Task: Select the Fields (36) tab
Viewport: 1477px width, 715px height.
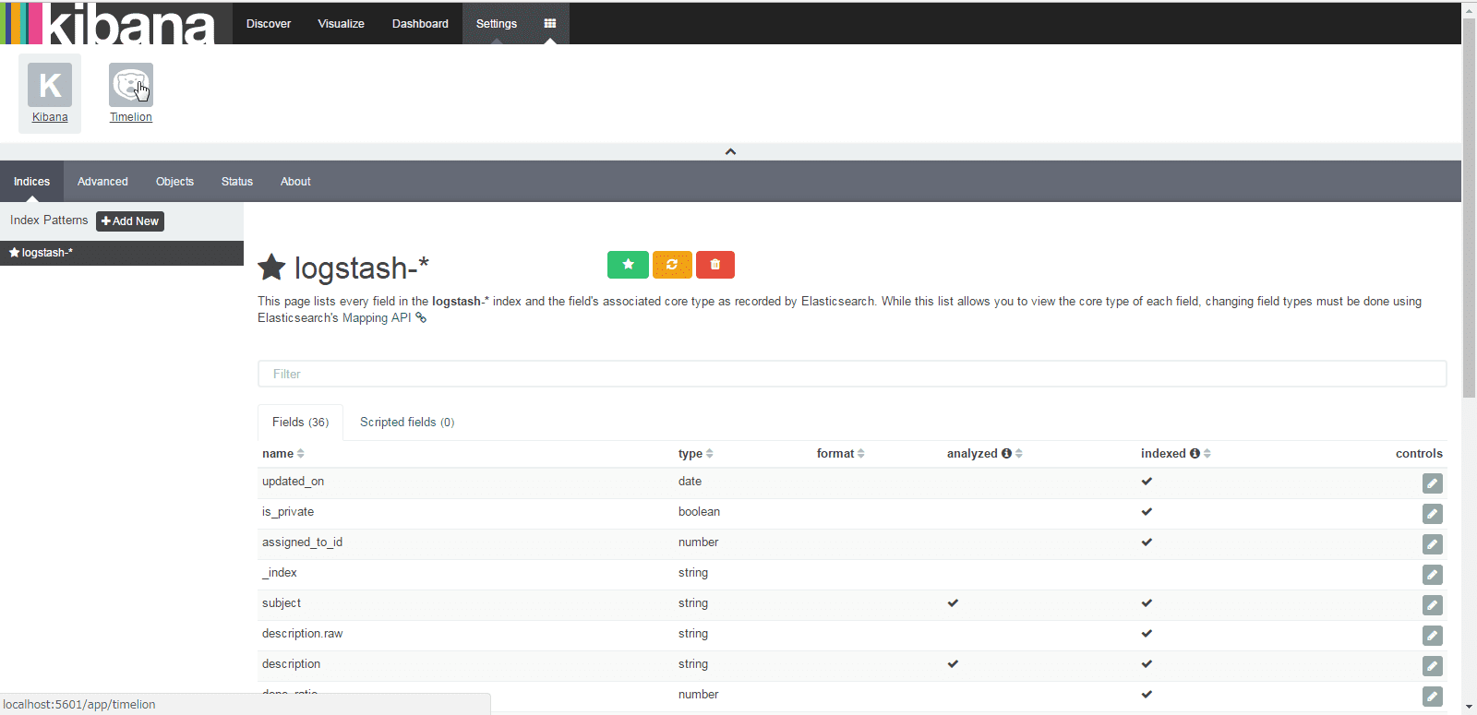Action: point(301,423)
